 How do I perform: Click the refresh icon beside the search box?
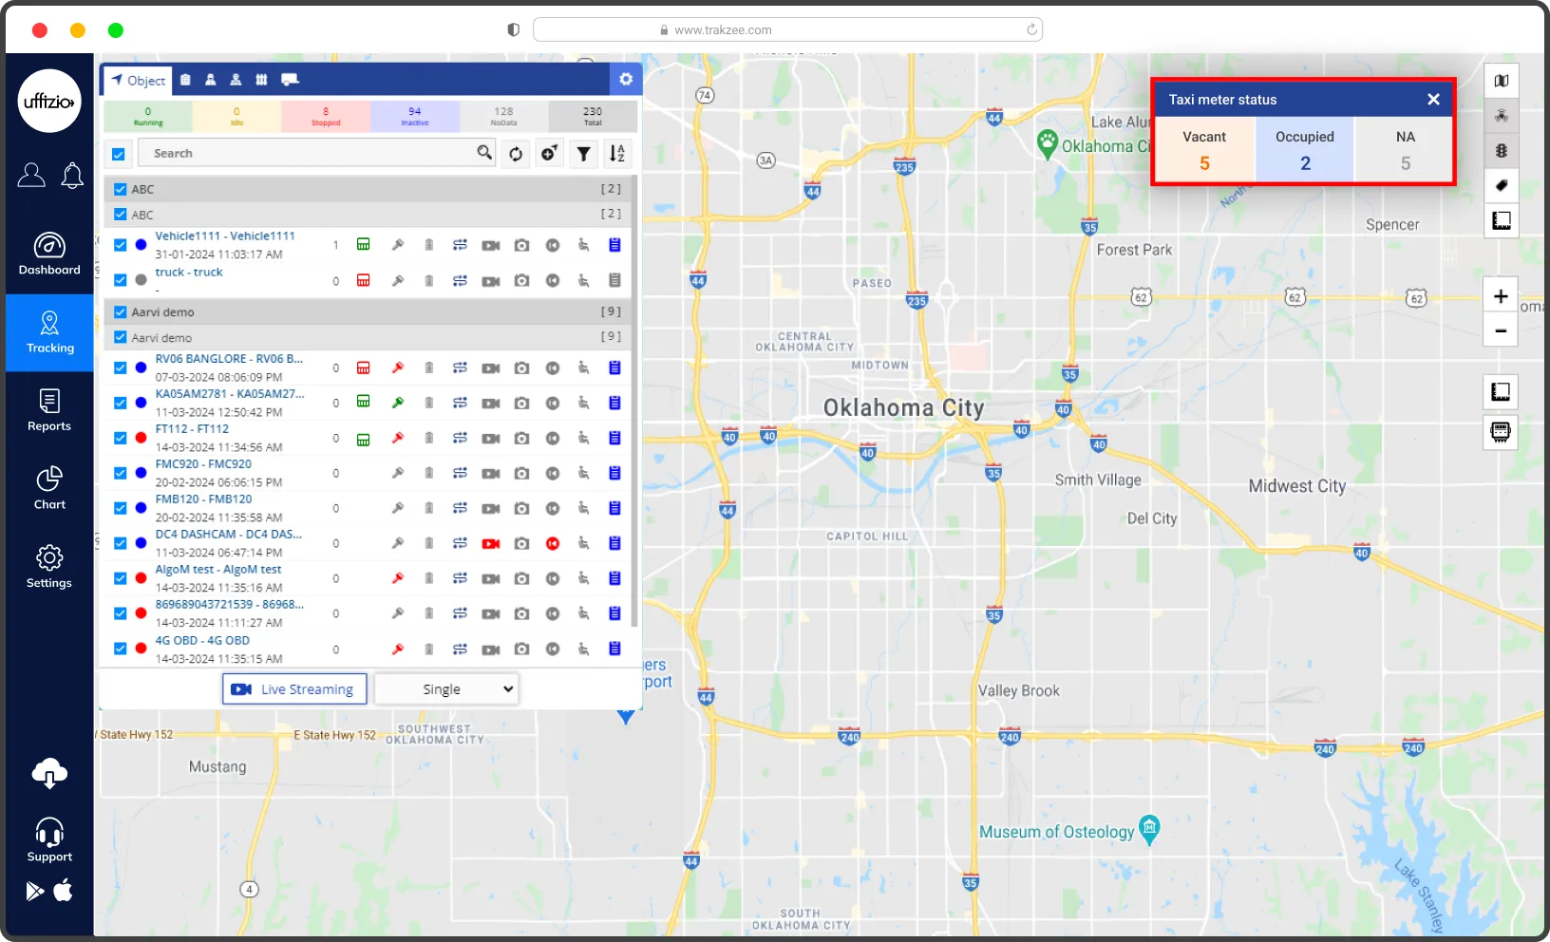click(516, 154)
